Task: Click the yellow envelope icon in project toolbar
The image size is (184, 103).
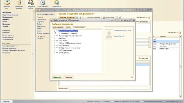Action: [x=83, y=17]
